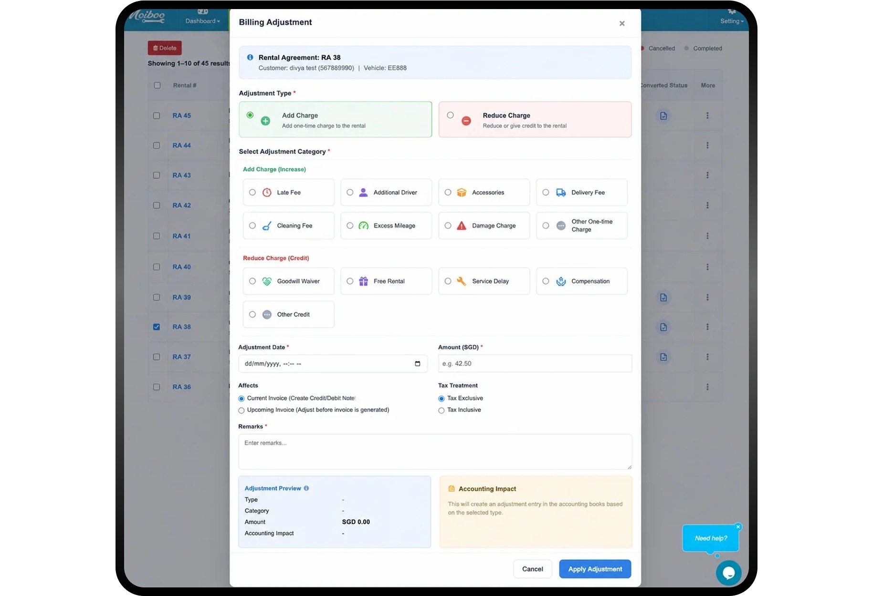Screen dimensions: 873x596
Task: Open the more options menu for RA 44
Action: click(707, 145)
